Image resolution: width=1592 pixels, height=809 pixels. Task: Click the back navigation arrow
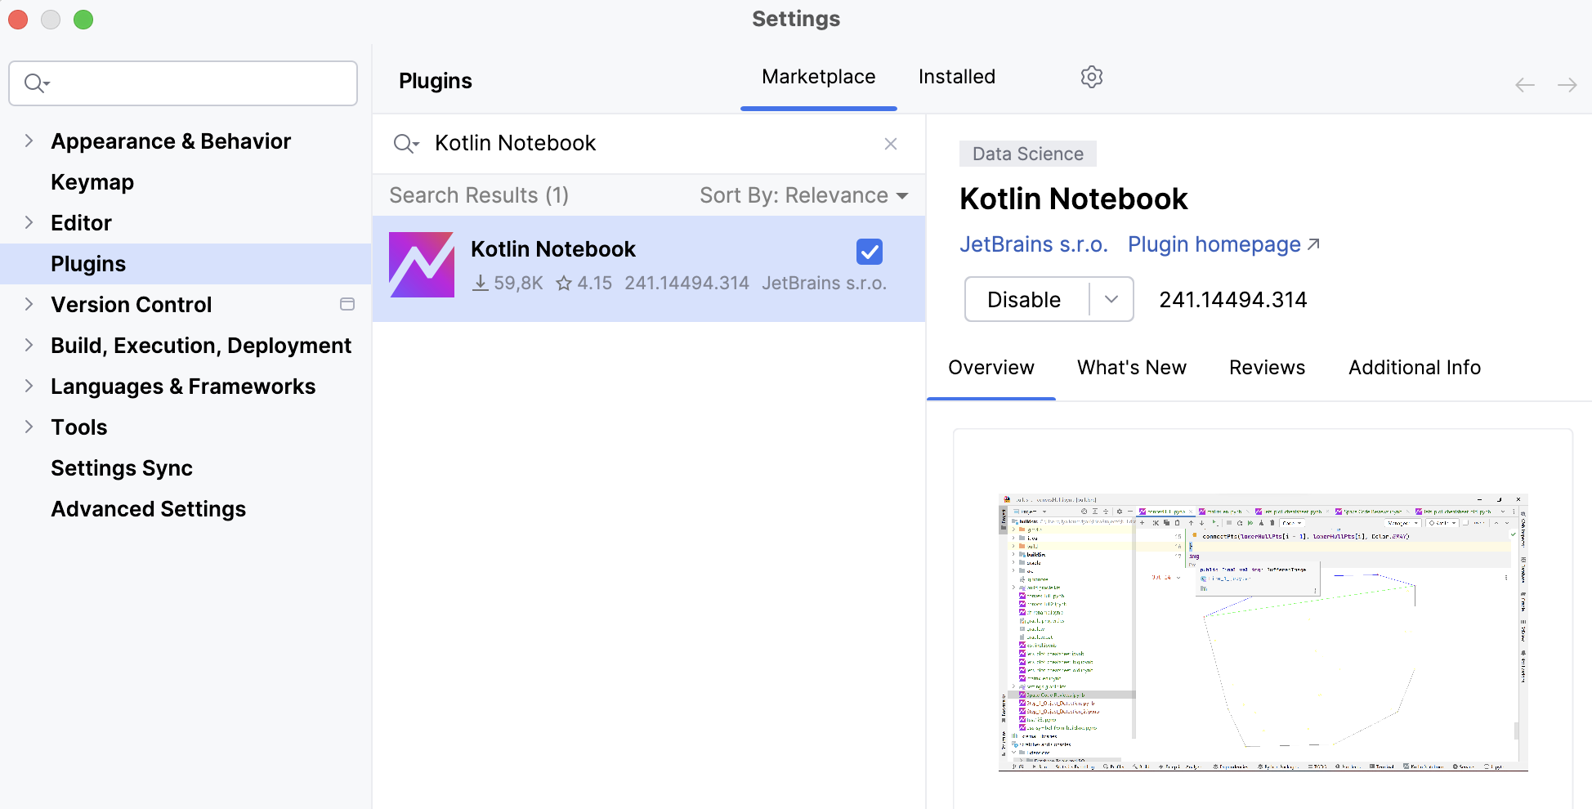tap(1523, 84)
